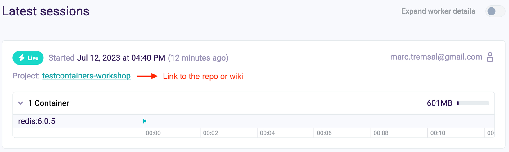
Task: Click the 00:06 timeline tick
Action: (324, 133)
